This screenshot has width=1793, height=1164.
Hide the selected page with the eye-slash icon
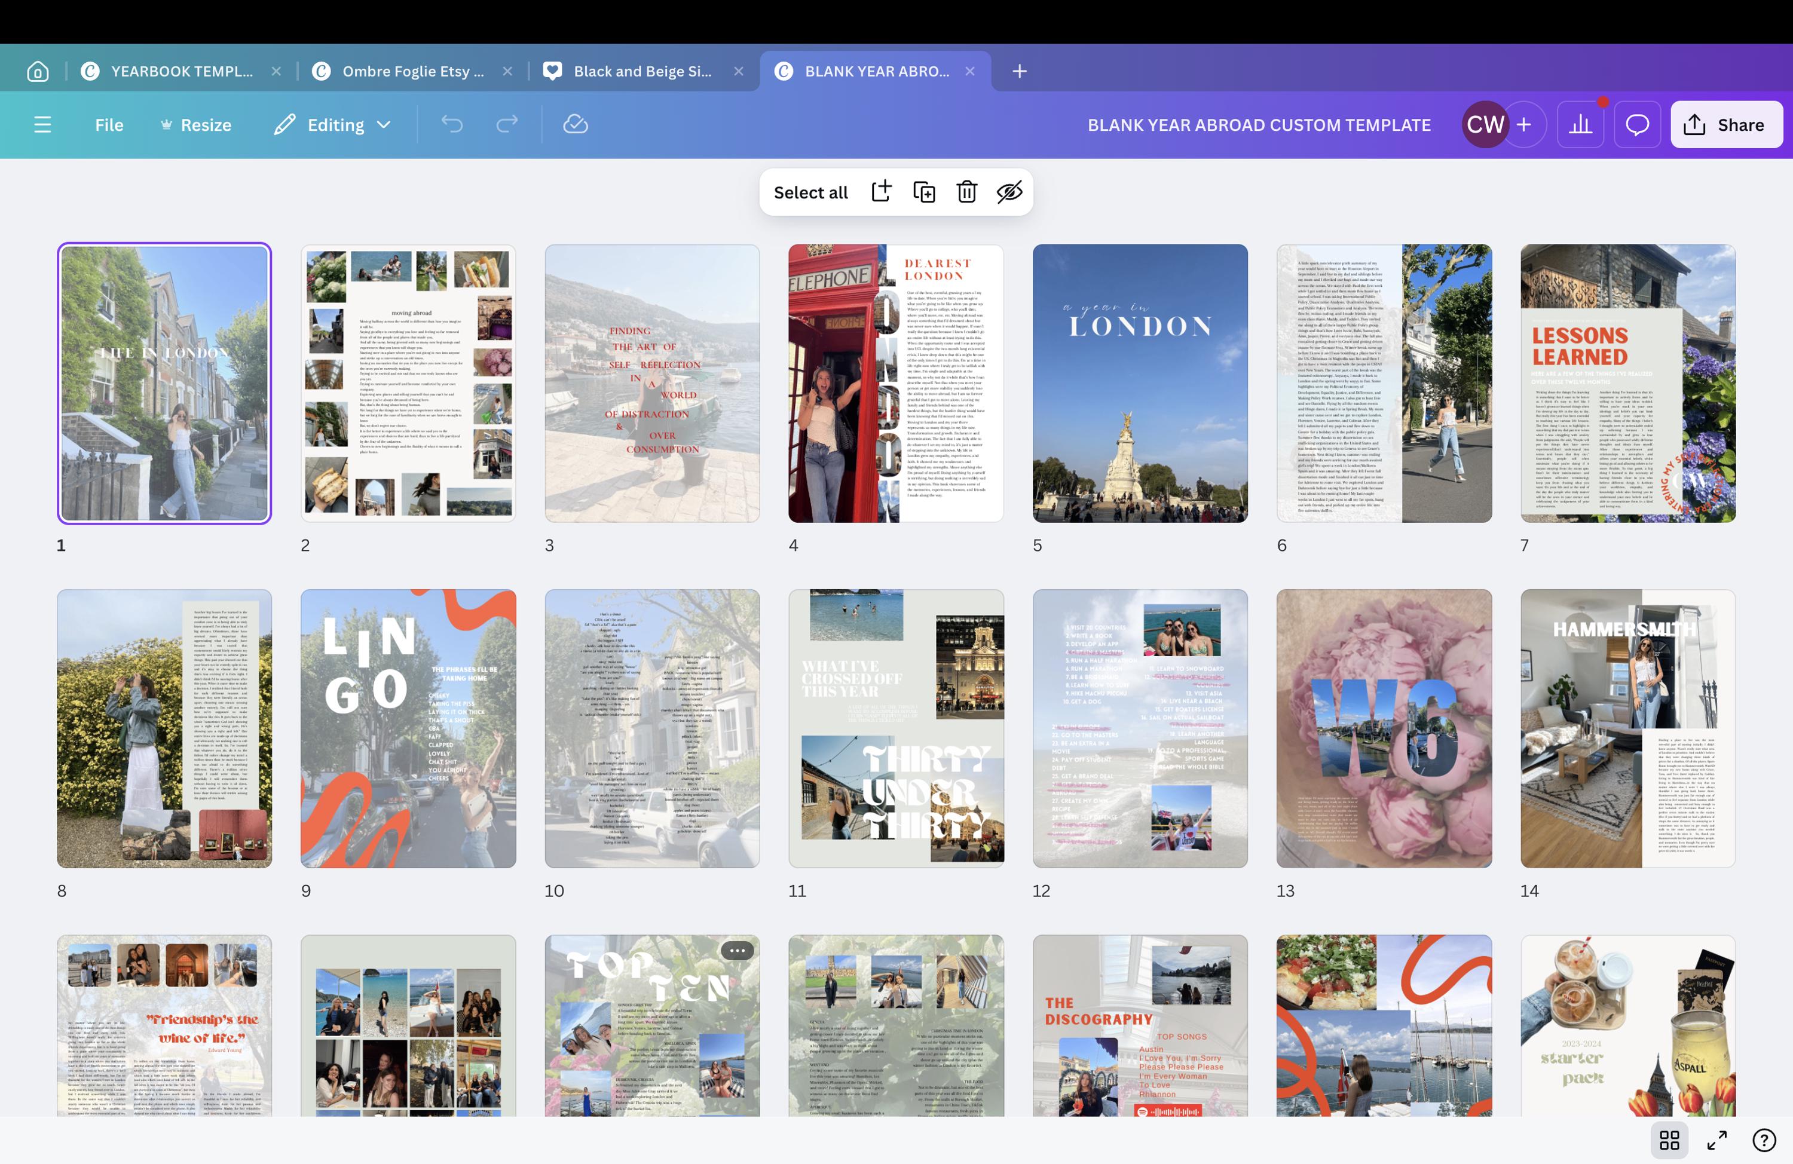1009,192
